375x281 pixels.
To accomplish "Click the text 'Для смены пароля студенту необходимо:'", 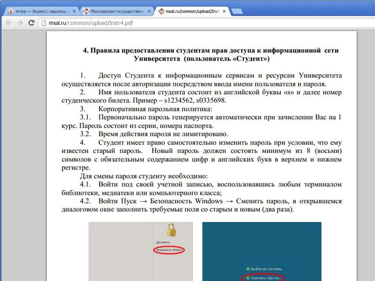I will coord(144,176).
